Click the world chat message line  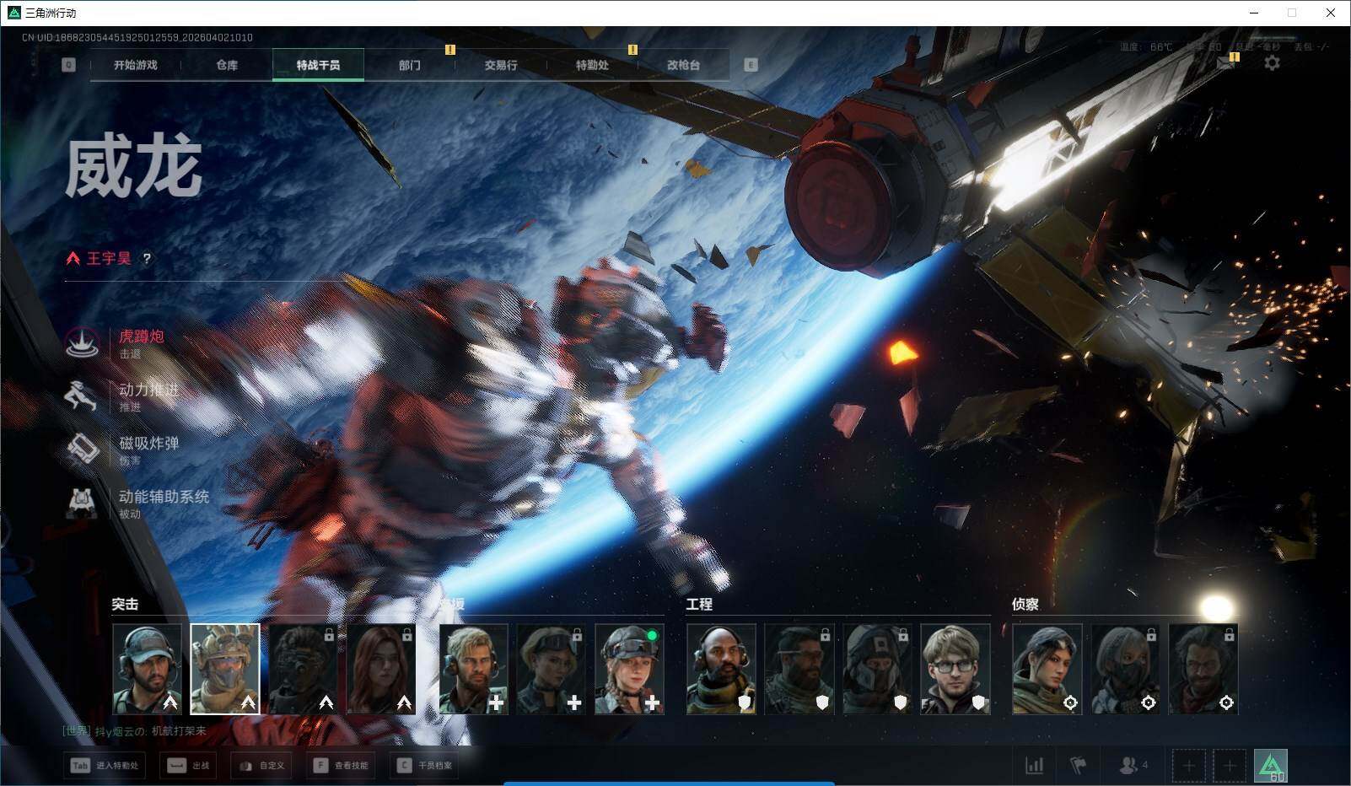click(135, 731)
